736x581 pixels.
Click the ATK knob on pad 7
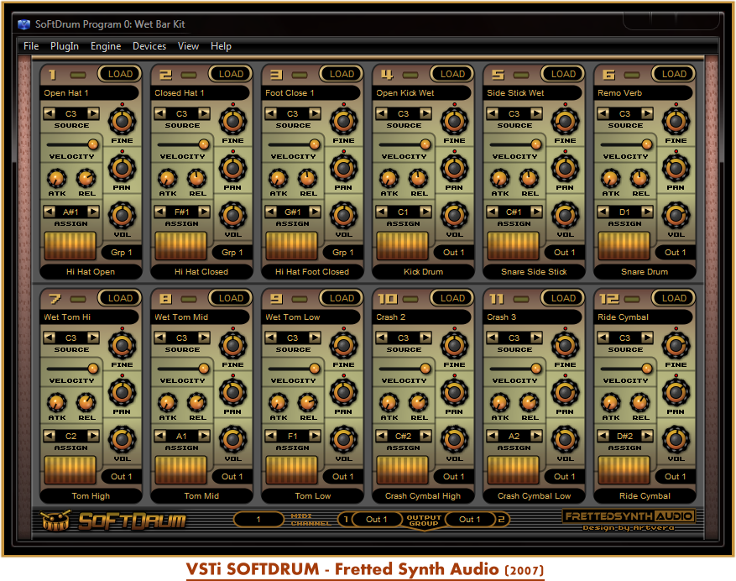tap(57, 402)
